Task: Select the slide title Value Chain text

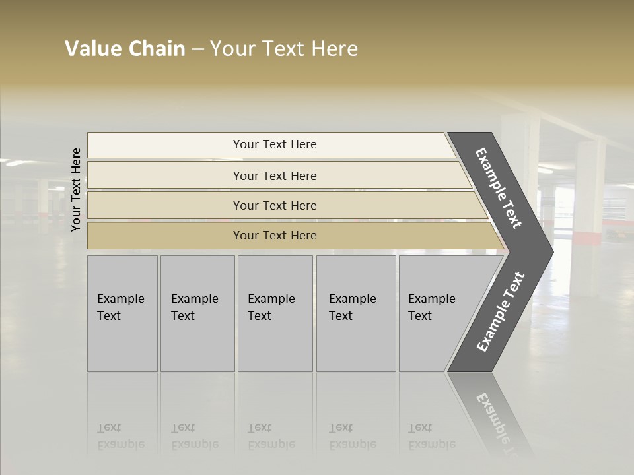Action: pyautogui.click(x=125, y=48)
